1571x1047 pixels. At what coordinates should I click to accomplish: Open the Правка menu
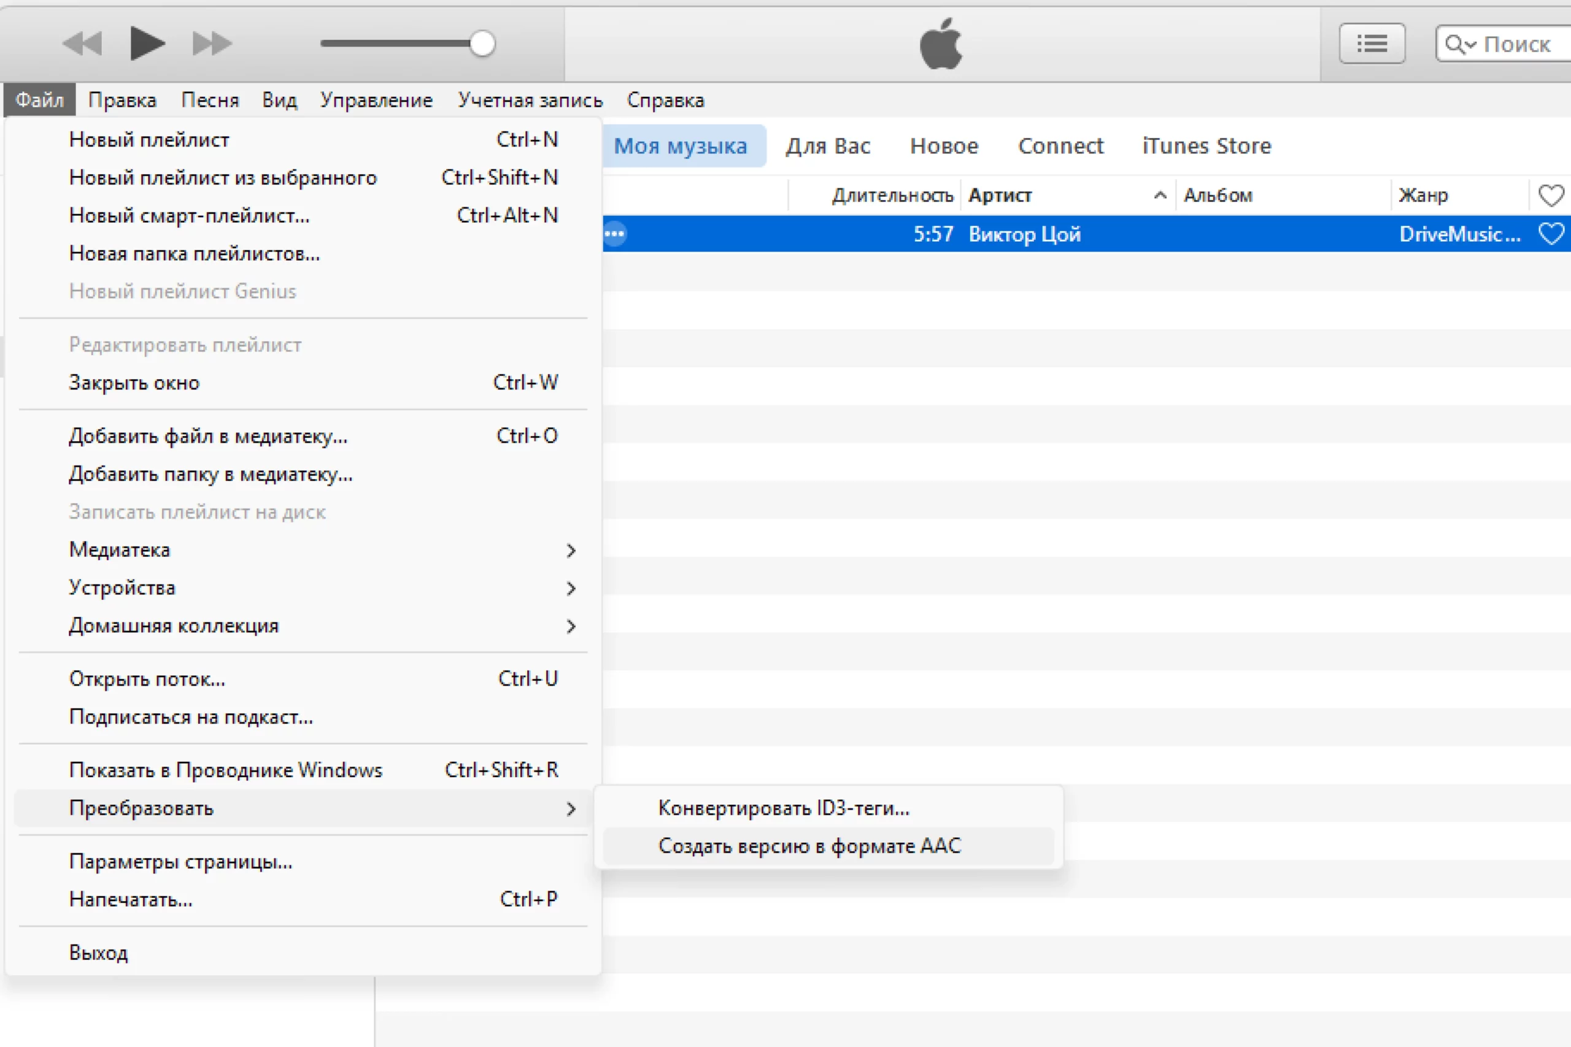click(122, 100)
